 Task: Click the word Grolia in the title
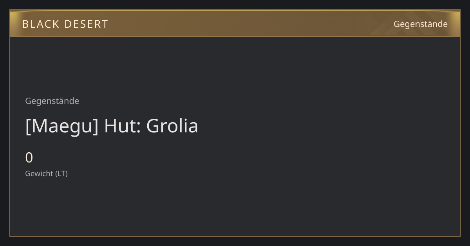click(172, 126)
